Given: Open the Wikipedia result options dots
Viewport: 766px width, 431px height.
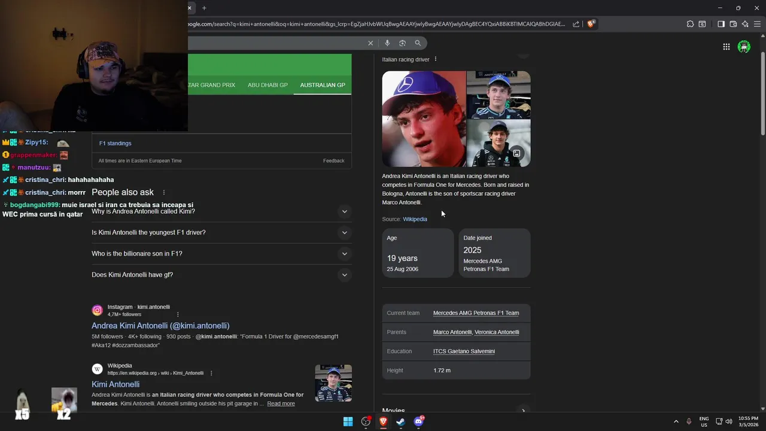Looking at the screenshot, I should (x=211, y=373).
